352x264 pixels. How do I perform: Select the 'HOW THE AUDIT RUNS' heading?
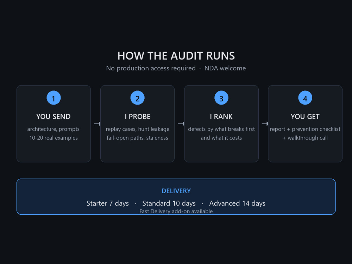click(x=176, y=56)
